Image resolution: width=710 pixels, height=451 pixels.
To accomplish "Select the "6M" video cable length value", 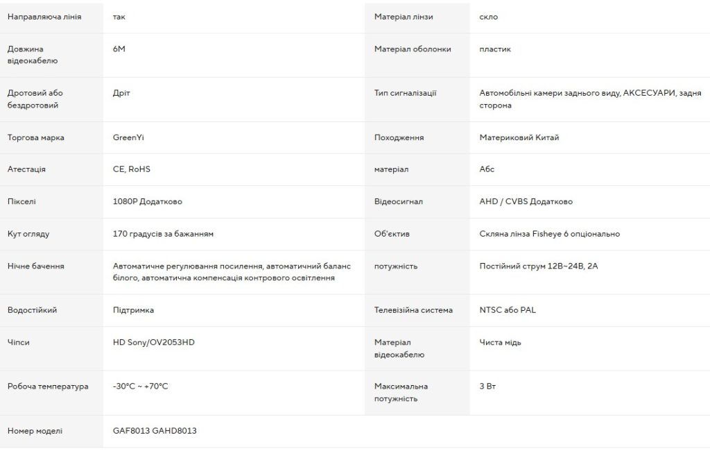I will (x=119, y=49).
